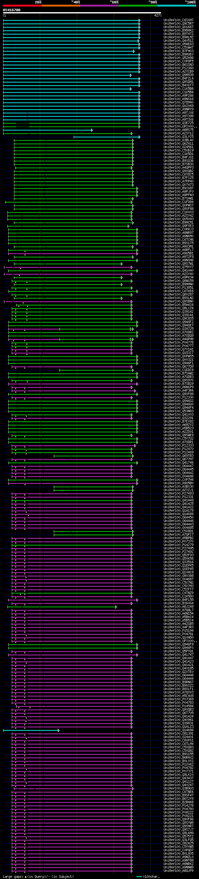The image size is (199, 879).
Task: Click hit label UniRef100_P14278
Action: (178, 806)
